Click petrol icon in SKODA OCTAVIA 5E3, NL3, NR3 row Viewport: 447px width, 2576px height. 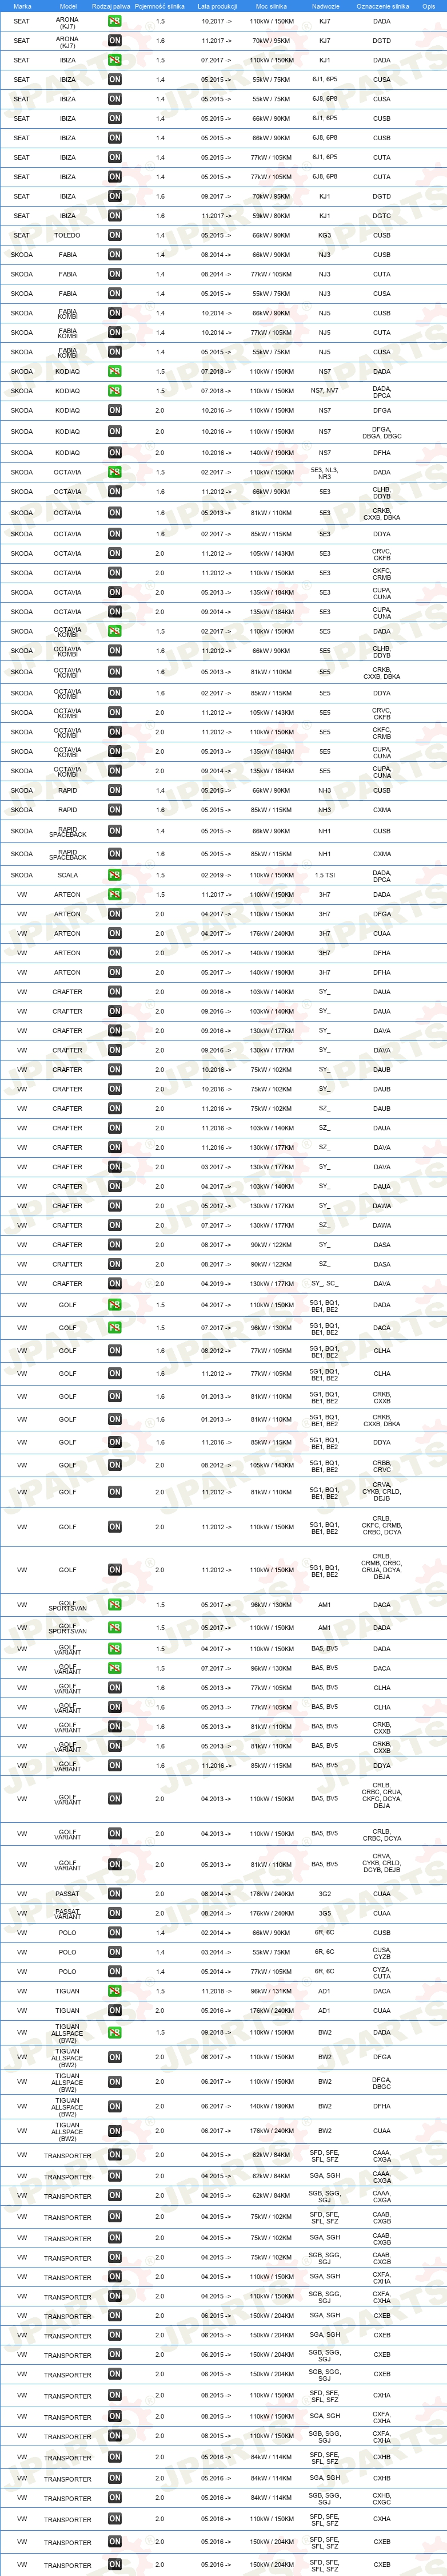click(x=115, y=472)
